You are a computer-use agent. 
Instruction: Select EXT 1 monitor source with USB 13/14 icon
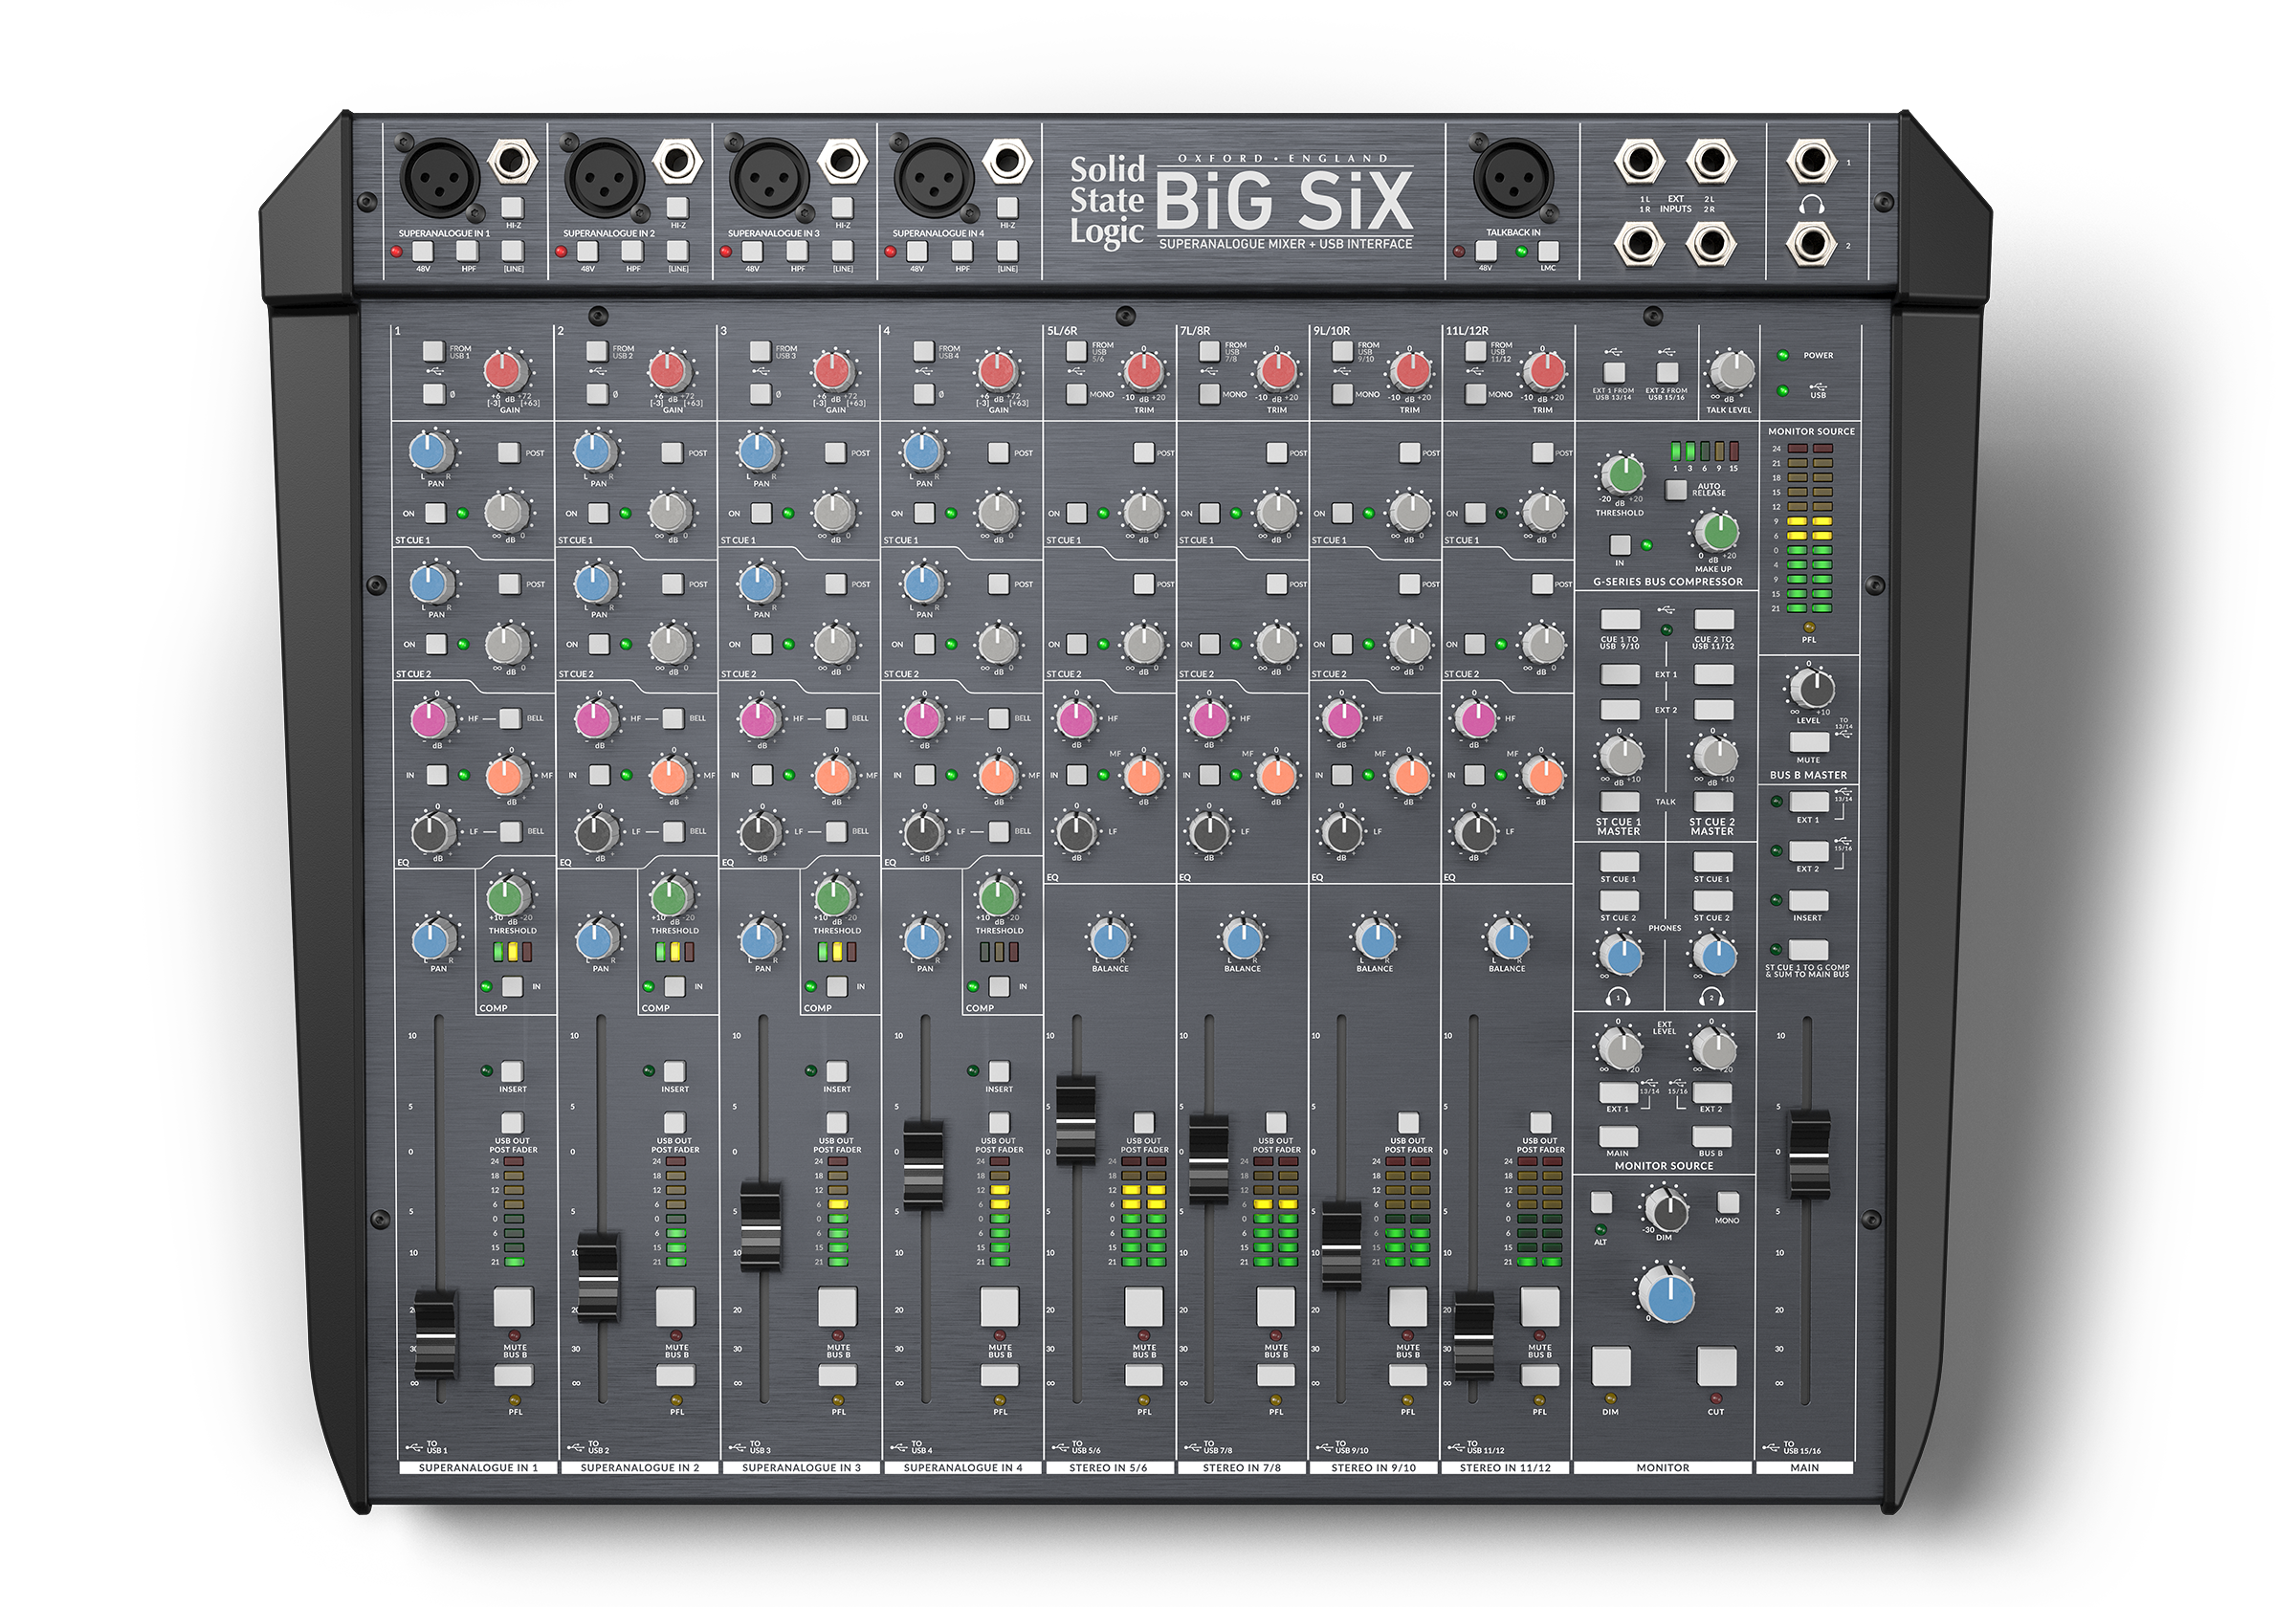tap(1620, 1094)
